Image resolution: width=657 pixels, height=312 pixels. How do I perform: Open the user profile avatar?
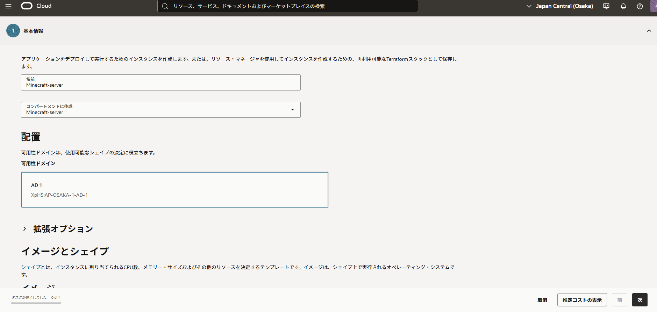click(654, 6)
